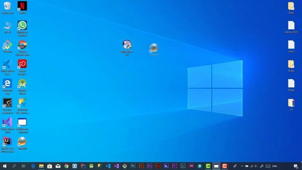Image resolution: width=302 pixels, height=170 pixels.
Task: Open the touch keyboard tray icon
Action: (268, 166)
